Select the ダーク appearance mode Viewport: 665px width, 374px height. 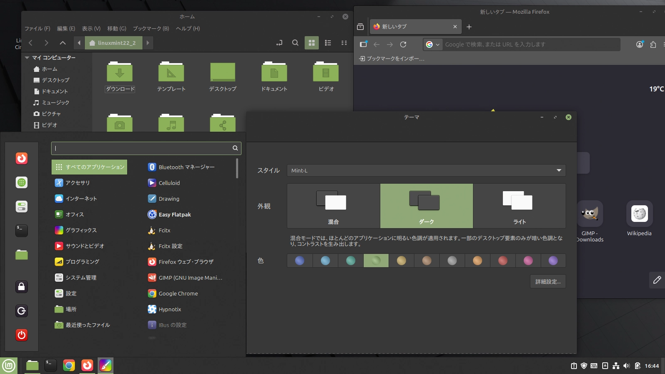(426, 206)
